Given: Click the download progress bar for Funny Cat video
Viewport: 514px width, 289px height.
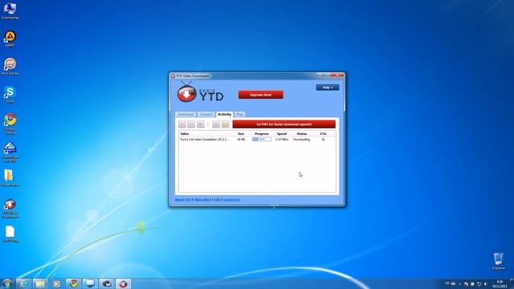Looking at the screenshot, I should [x=262, y=139].
